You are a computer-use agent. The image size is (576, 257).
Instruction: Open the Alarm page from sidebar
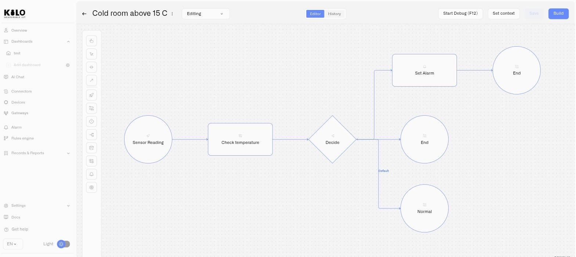point(17,127)
